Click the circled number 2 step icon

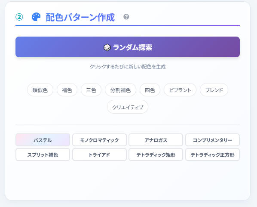coord(19,17)
